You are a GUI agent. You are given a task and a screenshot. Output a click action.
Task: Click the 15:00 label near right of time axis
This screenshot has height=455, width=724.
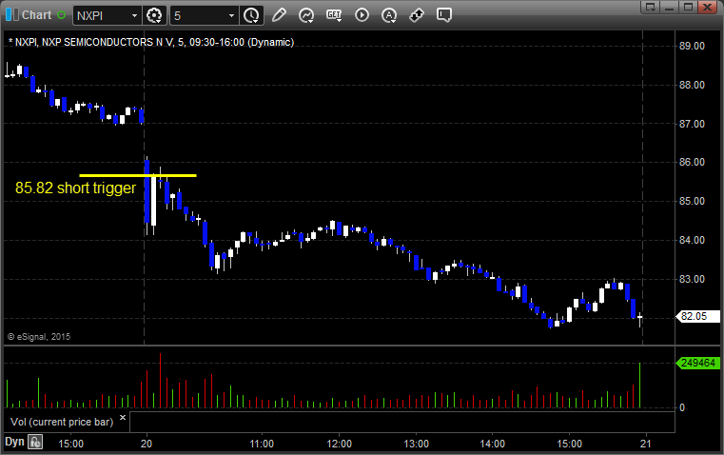[x=569, y=444]
